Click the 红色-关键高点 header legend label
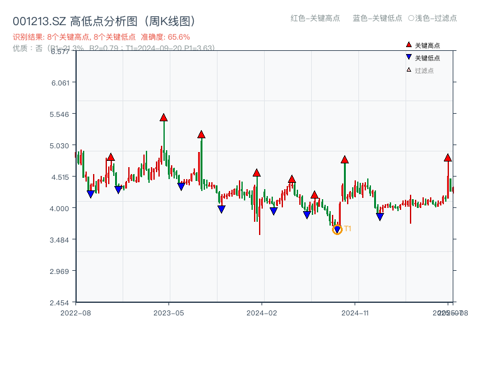 pyautogui.click(x=315, y=18)
